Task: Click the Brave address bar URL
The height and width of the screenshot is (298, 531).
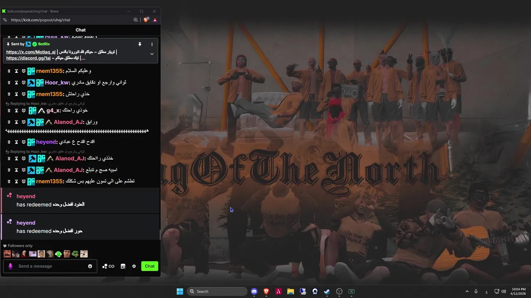Action: click(x=41, y=20)
